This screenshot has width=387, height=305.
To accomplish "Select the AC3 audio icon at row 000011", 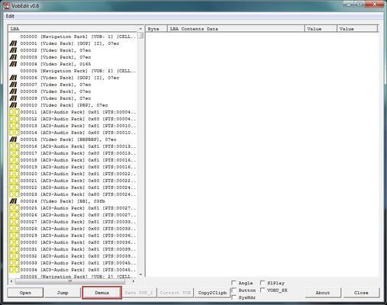I will [15, 112].
